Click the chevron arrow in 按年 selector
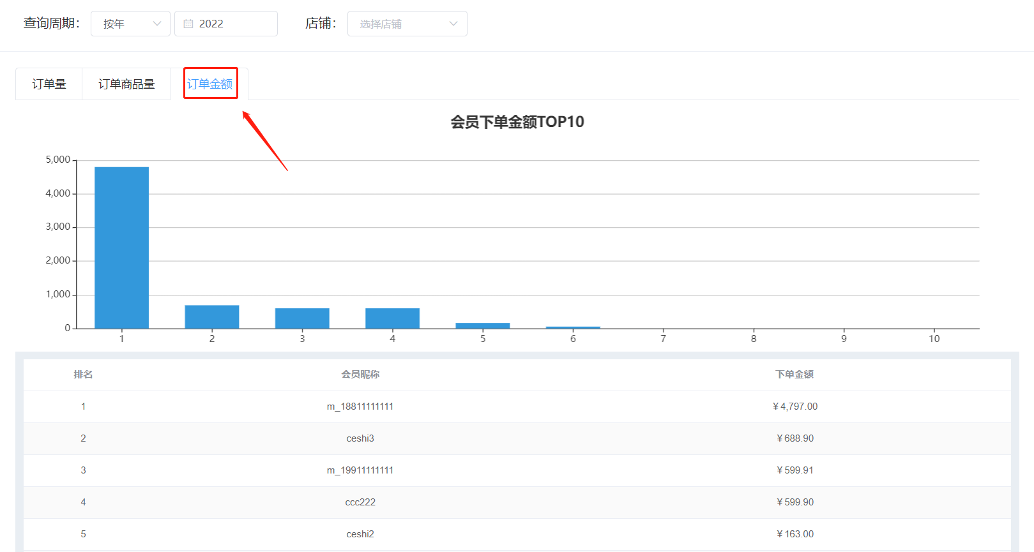Image resolution: width=1034 pixels, height=552 pixels. (x=157, y=24)
